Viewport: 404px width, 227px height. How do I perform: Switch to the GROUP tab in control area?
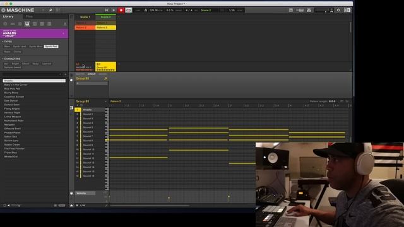click(x=92, y=74)
